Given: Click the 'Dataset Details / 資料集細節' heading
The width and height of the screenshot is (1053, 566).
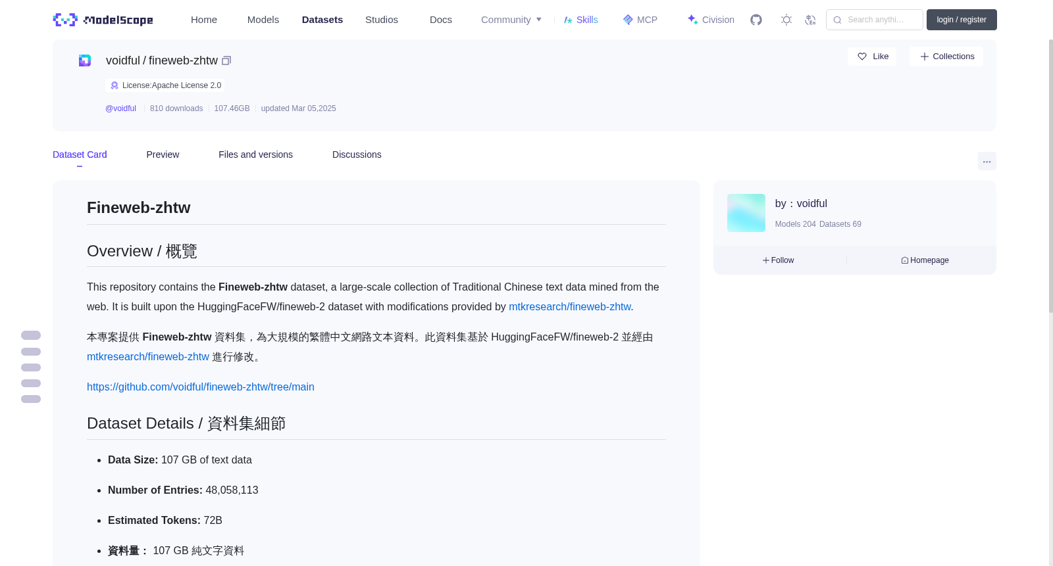Looking at the screenshot, I should pyautogui.click(x=186, y=423).
